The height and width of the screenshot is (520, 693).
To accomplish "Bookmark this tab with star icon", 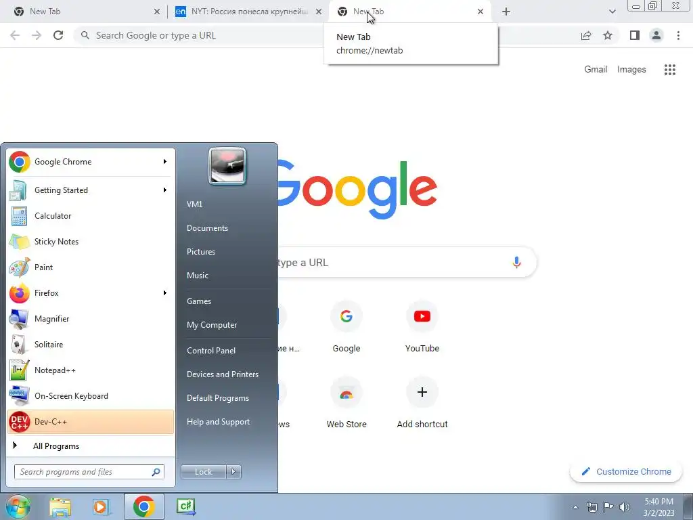I will [608, 35].
